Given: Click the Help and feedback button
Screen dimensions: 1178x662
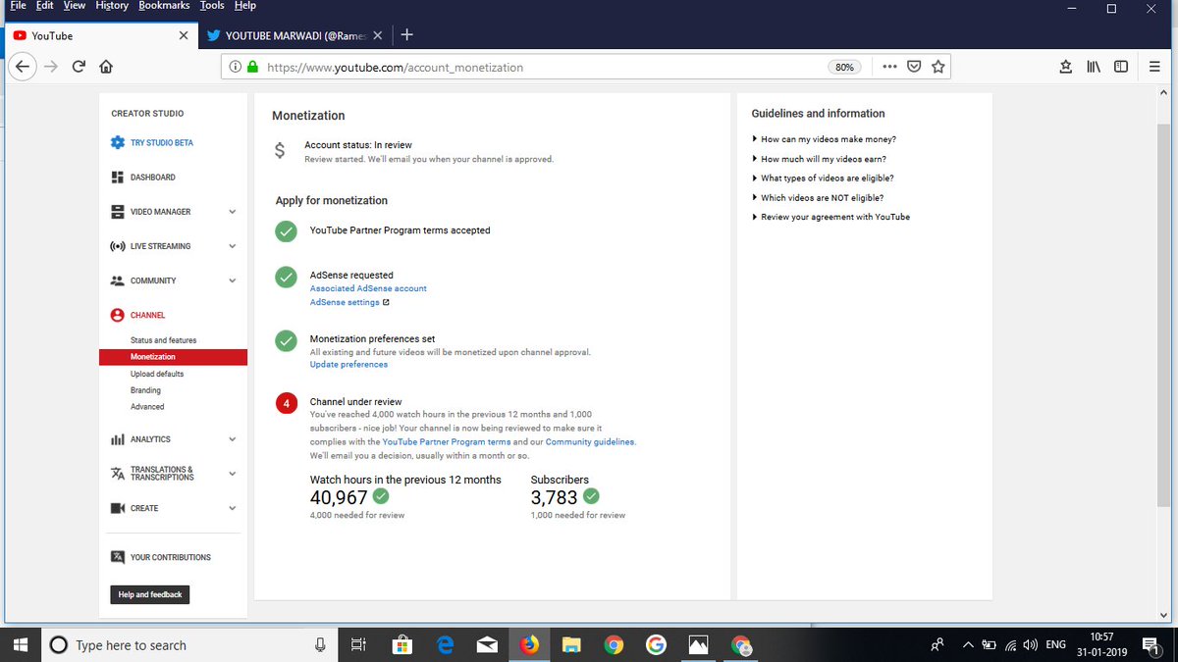Looking at the screenshot, I should [150, 594].
